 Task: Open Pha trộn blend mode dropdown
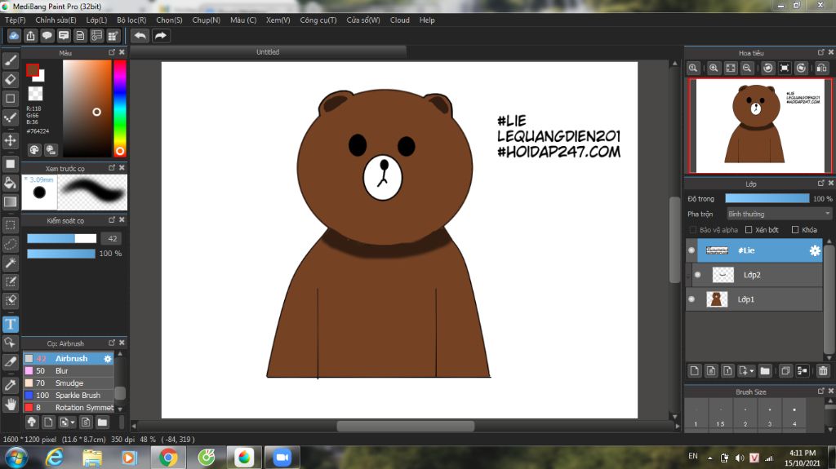pyautogui.click(x=779, y=214)
